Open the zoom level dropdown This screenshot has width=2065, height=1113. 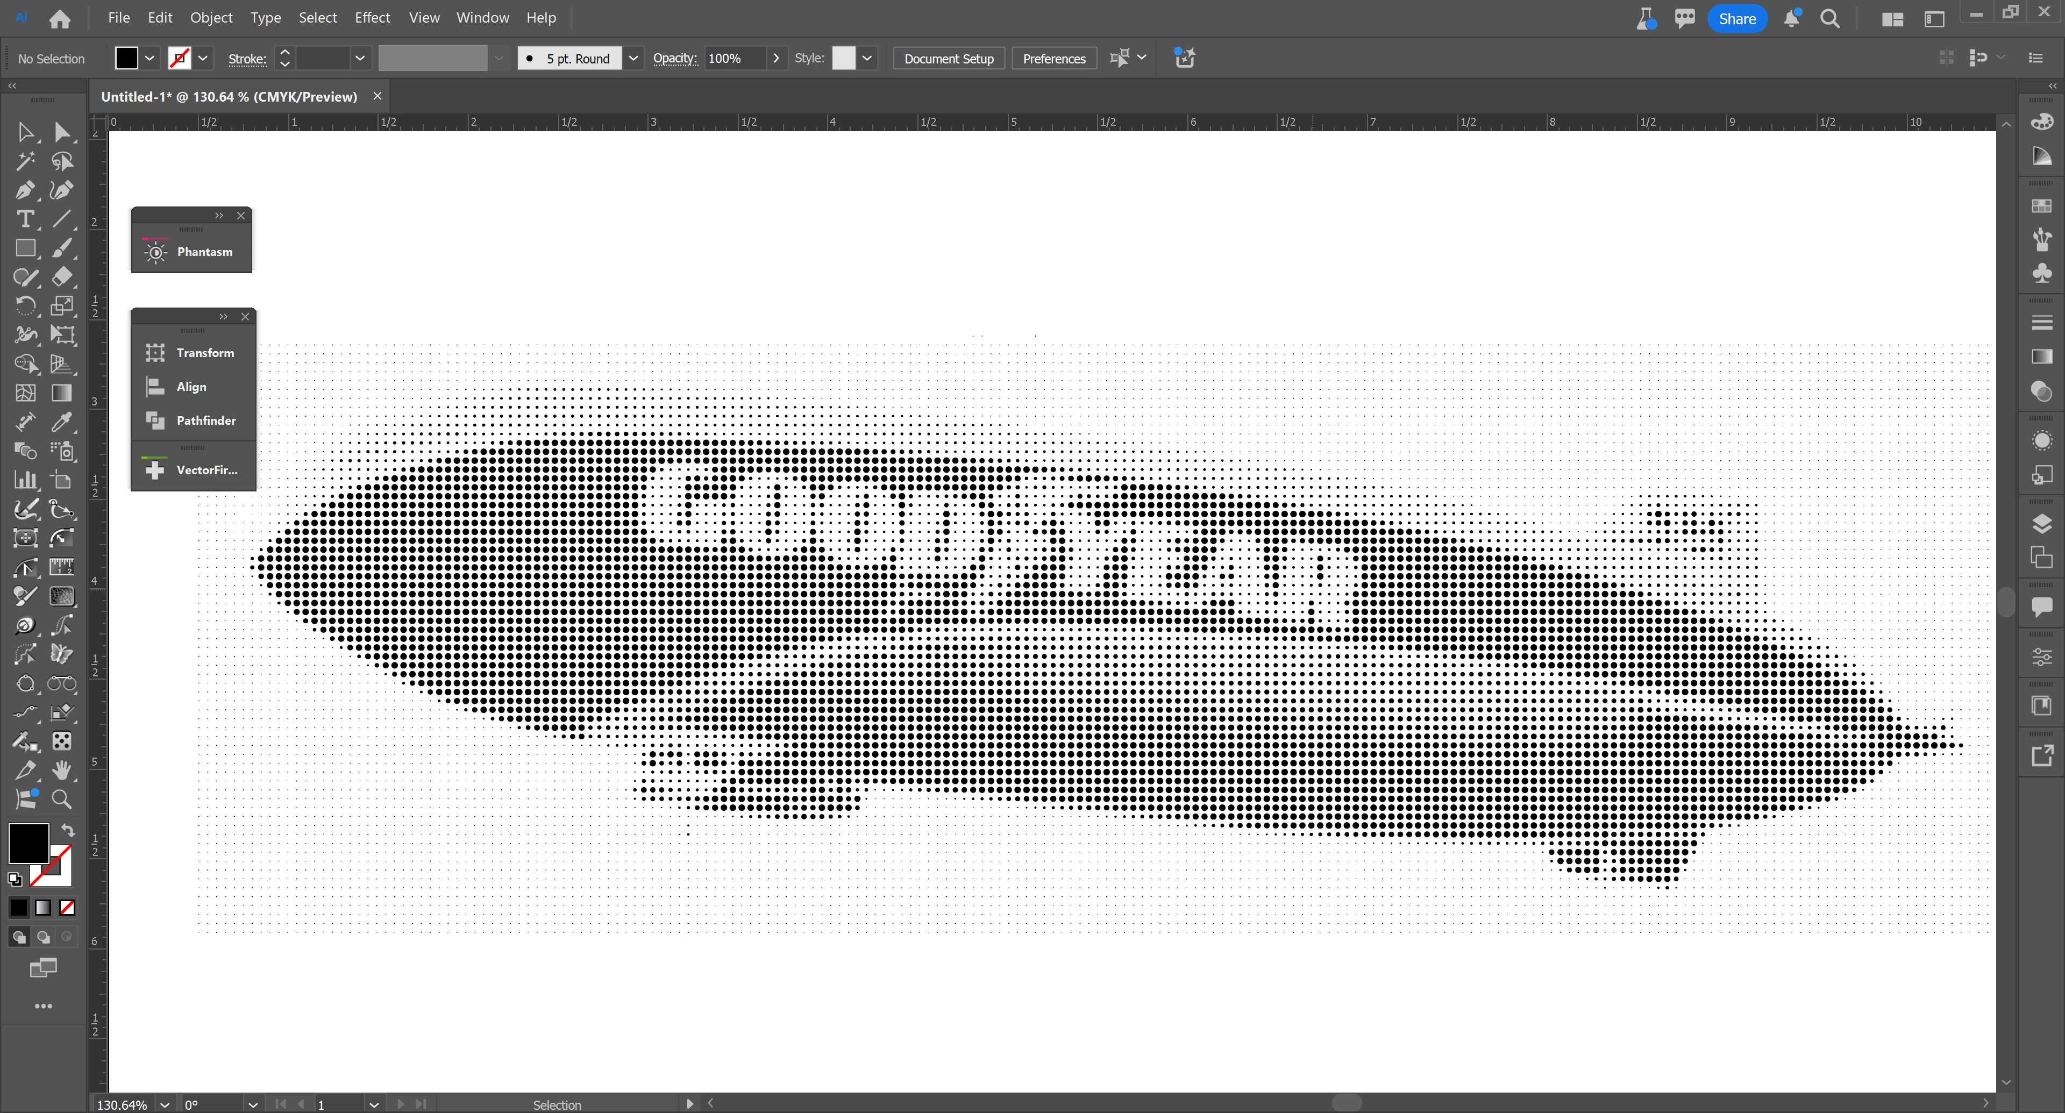165,1104
